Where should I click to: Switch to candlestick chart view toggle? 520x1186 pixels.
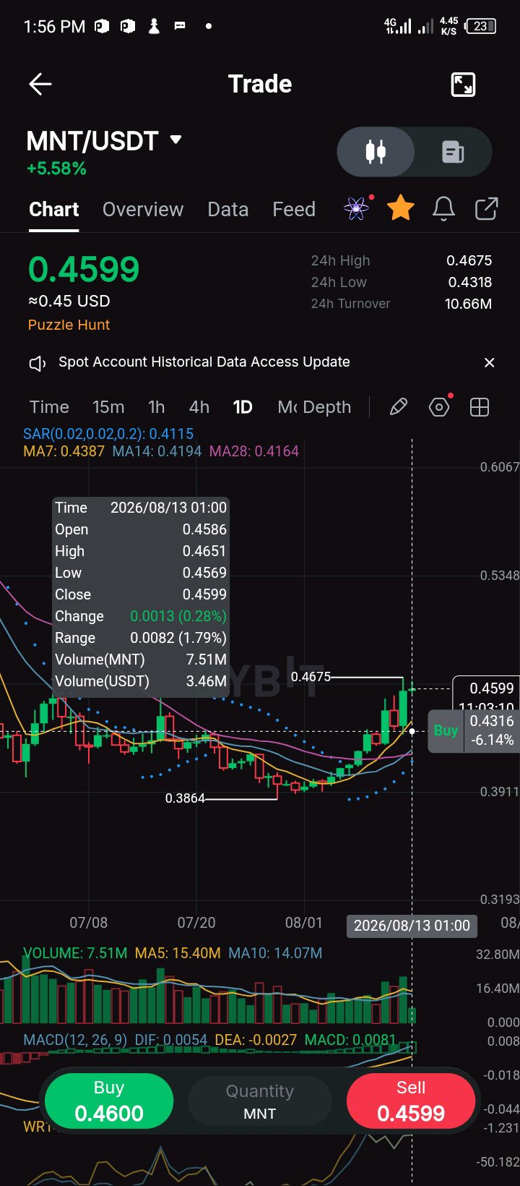(x=376, y=152)
